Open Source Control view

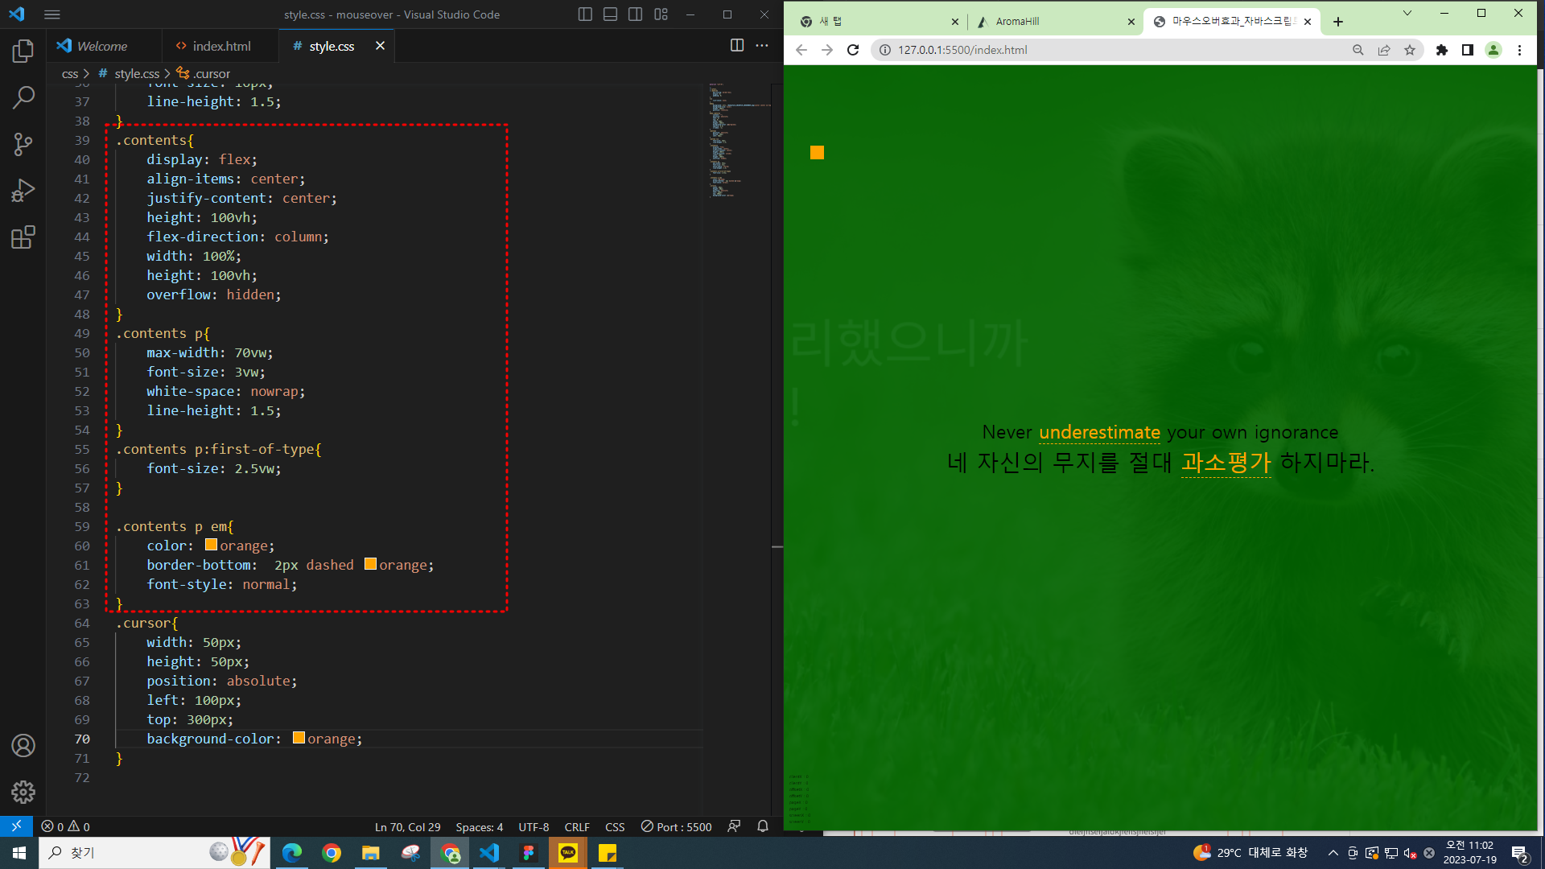[23, 144]
